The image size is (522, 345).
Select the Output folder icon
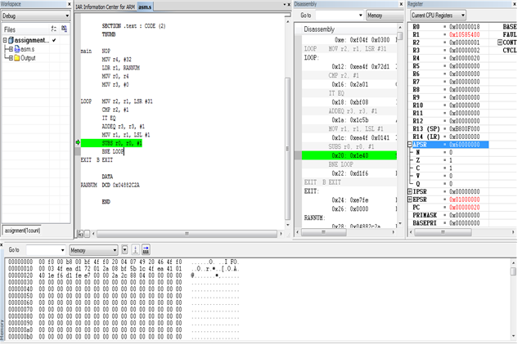click(x=17, y=58)
